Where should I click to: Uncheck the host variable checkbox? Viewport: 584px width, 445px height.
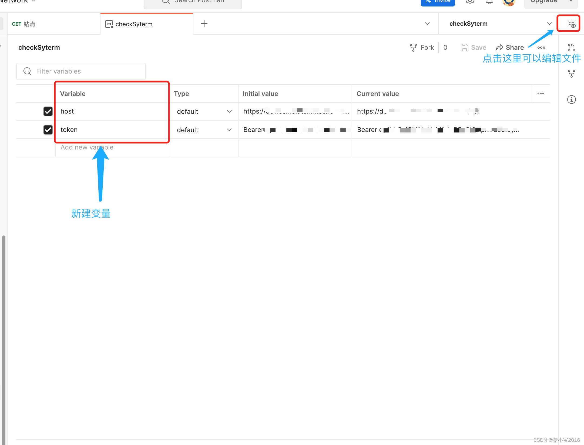click(48, 111)
